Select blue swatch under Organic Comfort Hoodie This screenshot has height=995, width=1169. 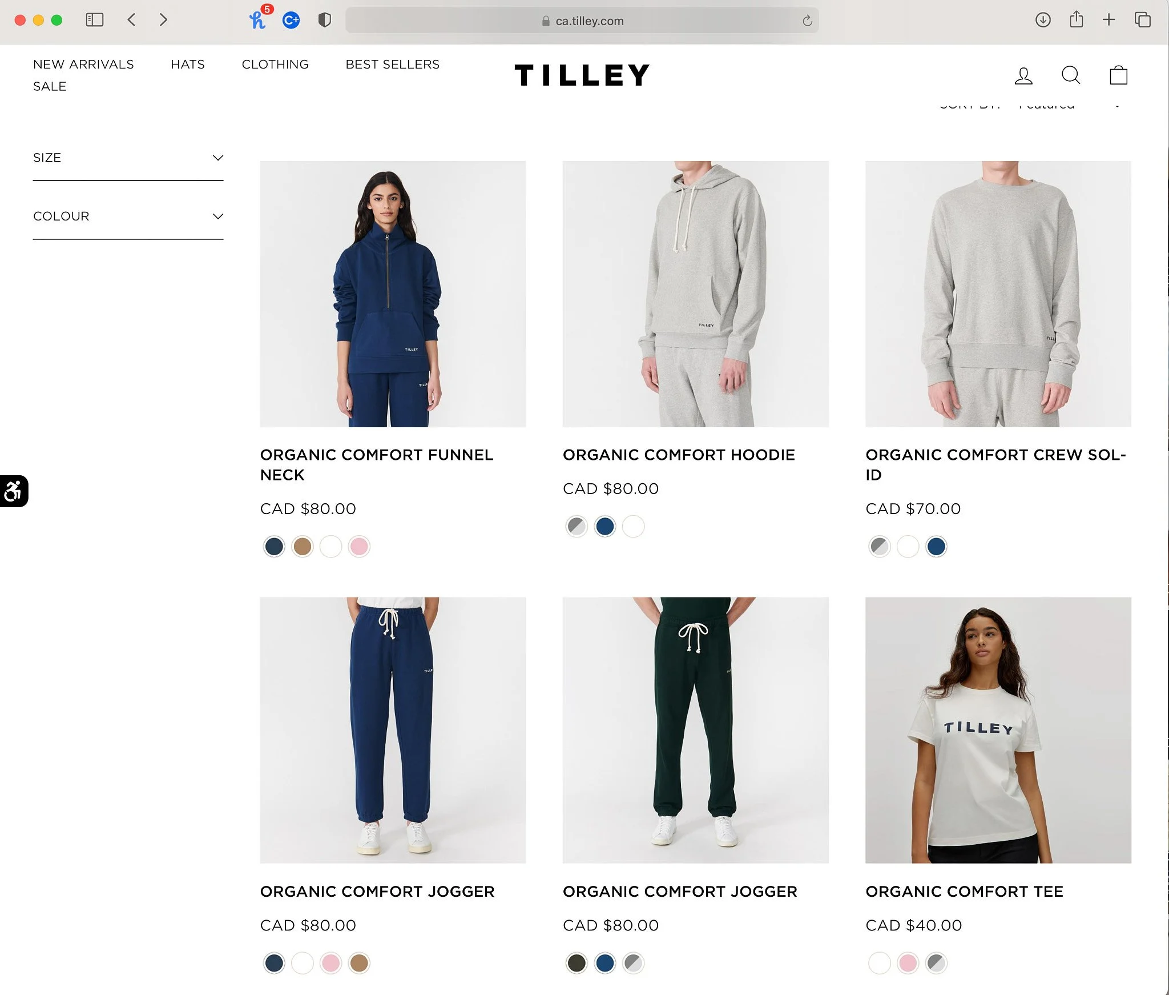pos(605,527)
